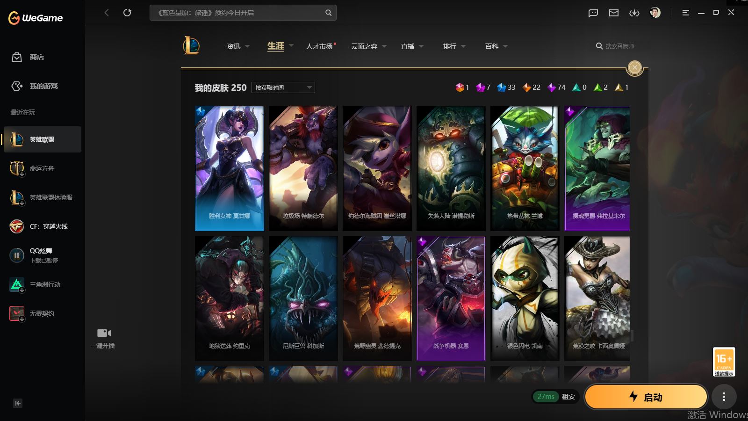
Task: Open the 热带丛林 兰博 skin card
Action: 525,168
